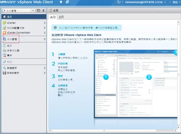Click the home icon in top header
This screenshot has height=134, width=181.
pos(61,2)
